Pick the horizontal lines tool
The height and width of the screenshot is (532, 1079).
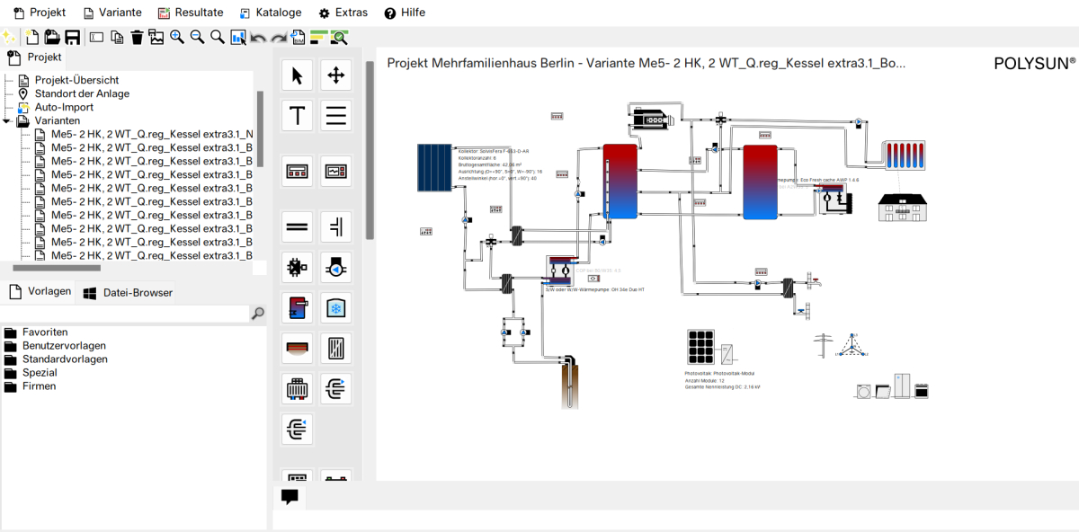coord(336,116)
